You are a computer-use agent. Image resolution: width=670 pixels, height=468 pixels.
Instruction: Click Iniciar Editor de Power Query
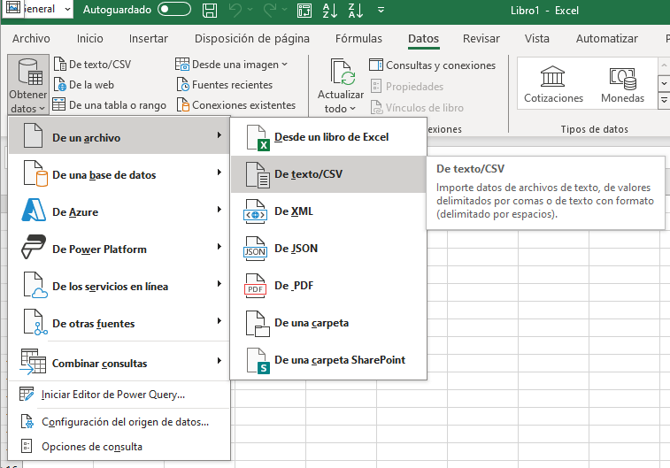pyautogui.click(x=112, y=395)
